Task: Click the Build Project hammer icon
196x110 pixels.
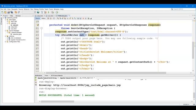Action: pyautogui.click(x=42, y=12)
